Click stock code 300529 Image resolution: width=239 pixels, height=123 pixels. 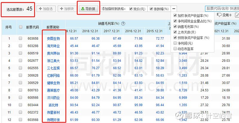[33, 83]
